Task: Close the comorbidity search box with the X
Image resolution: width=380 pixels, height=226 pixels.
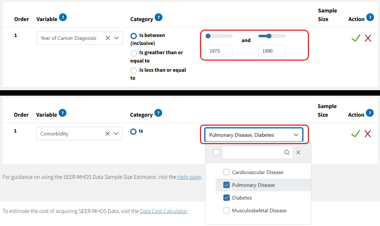Action: pos(298,152)
